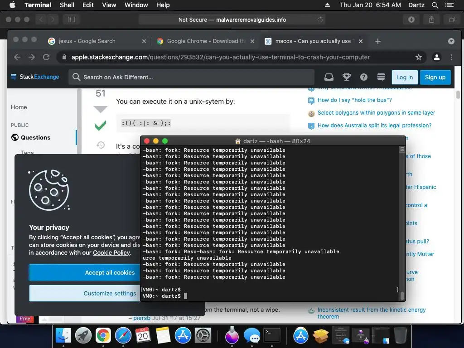Image resolution: width=464 pixels, height=348 pixels.
Task: Open Safari downloads icon
Action: [x=411, y=19]
